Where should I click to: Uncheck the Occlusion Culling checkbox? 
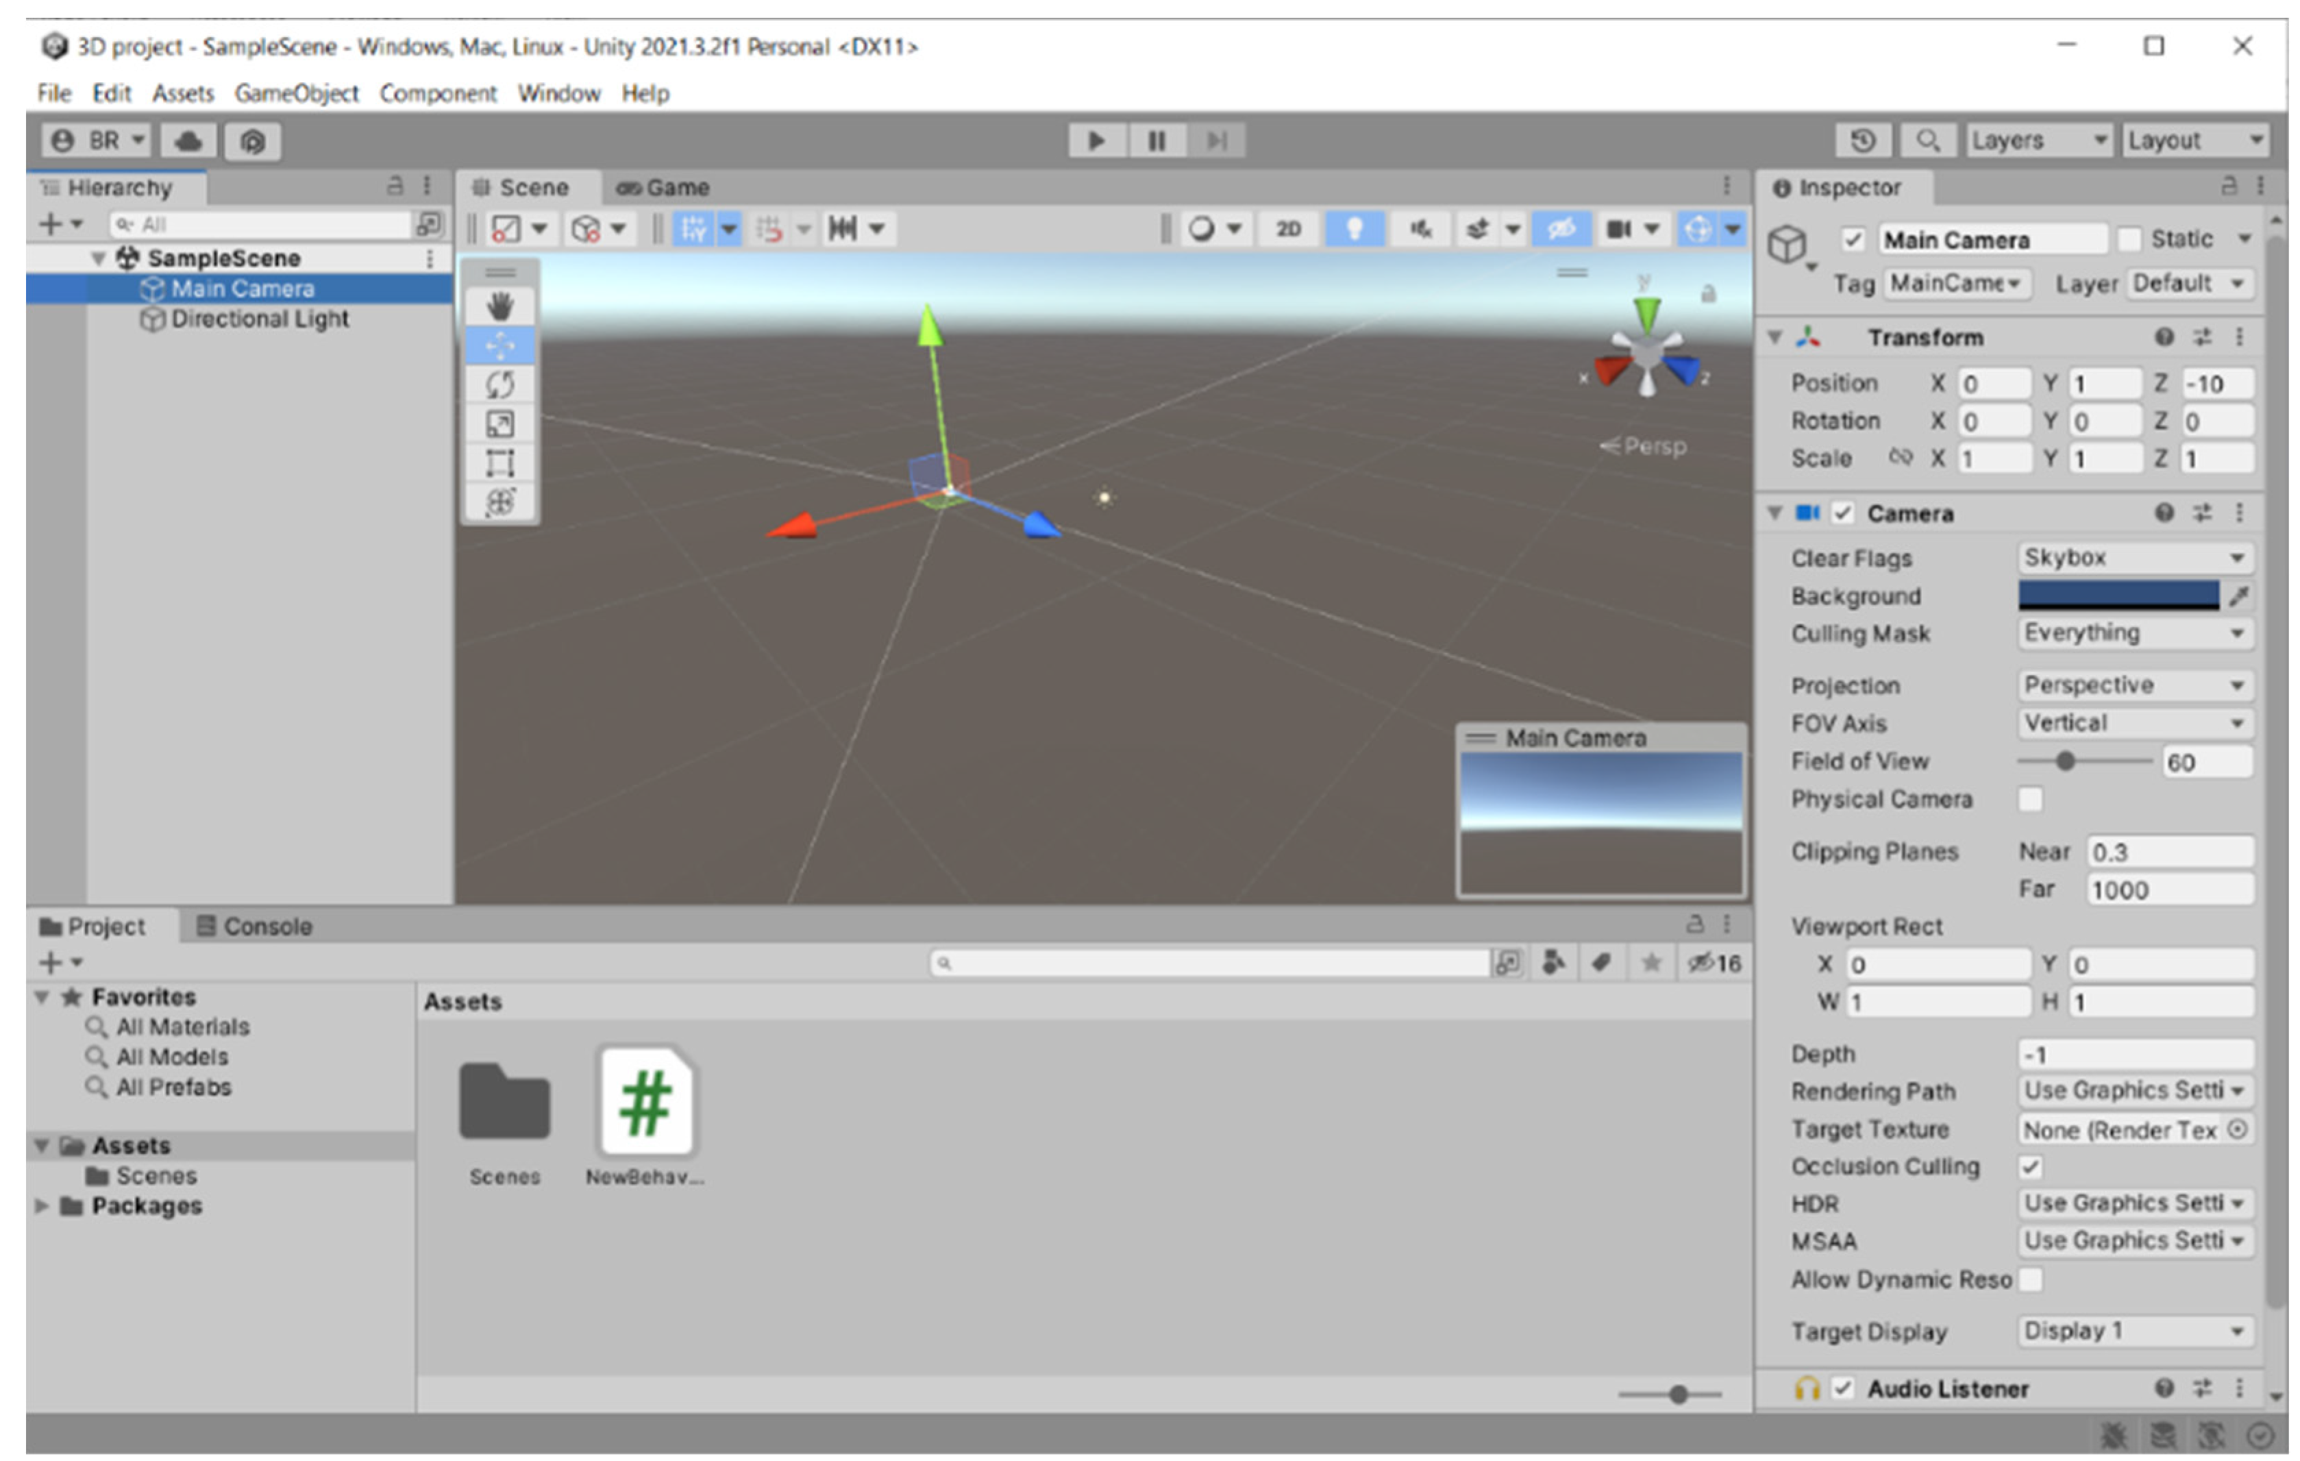click(2031, 1167)
